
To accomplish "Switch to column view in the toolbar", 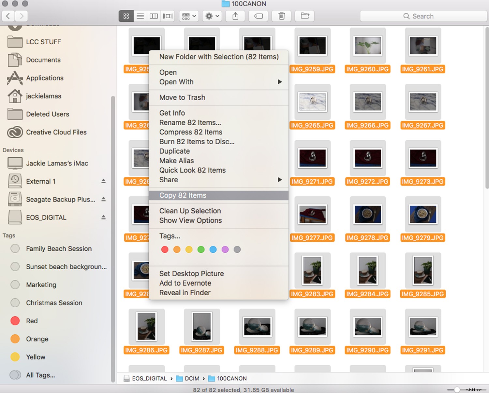I will point(154,16).
